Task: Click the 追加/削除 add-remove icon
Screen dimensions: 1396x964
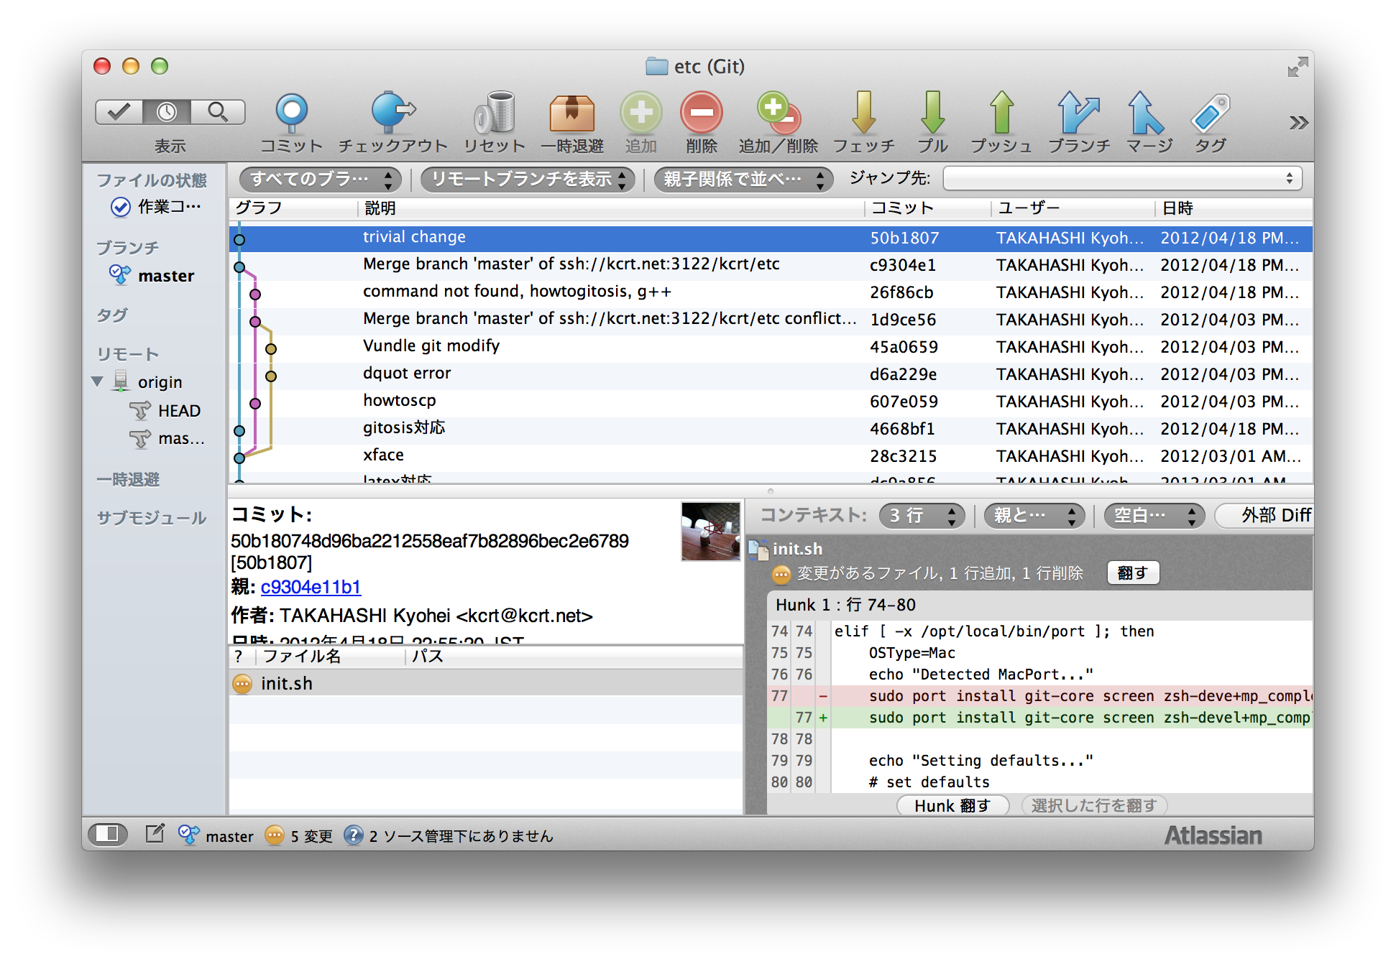Action: click(x=779, y=113)
